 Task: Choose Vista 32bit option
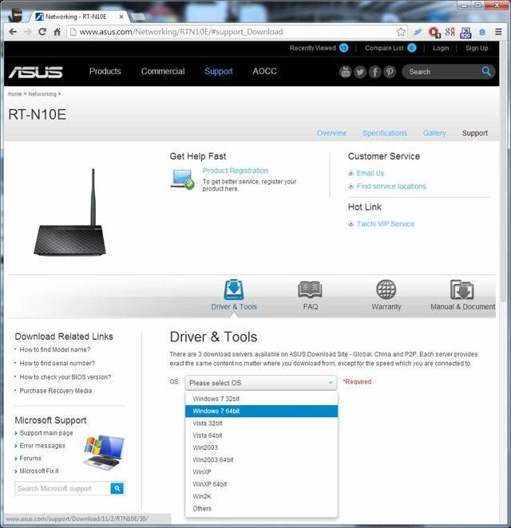[x=261, y=424]
